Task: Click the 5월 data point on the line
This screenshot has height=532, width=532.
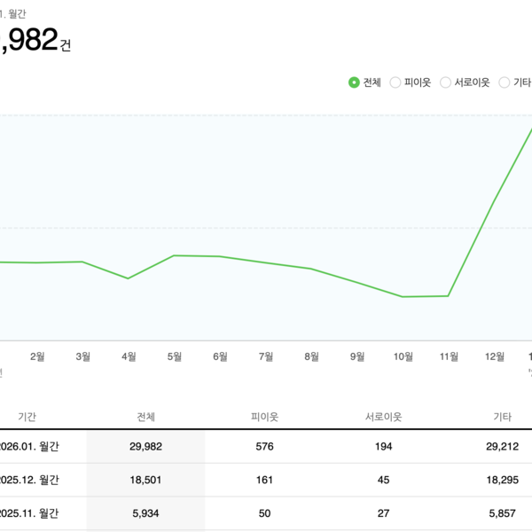Action: [x=174, y=255]
